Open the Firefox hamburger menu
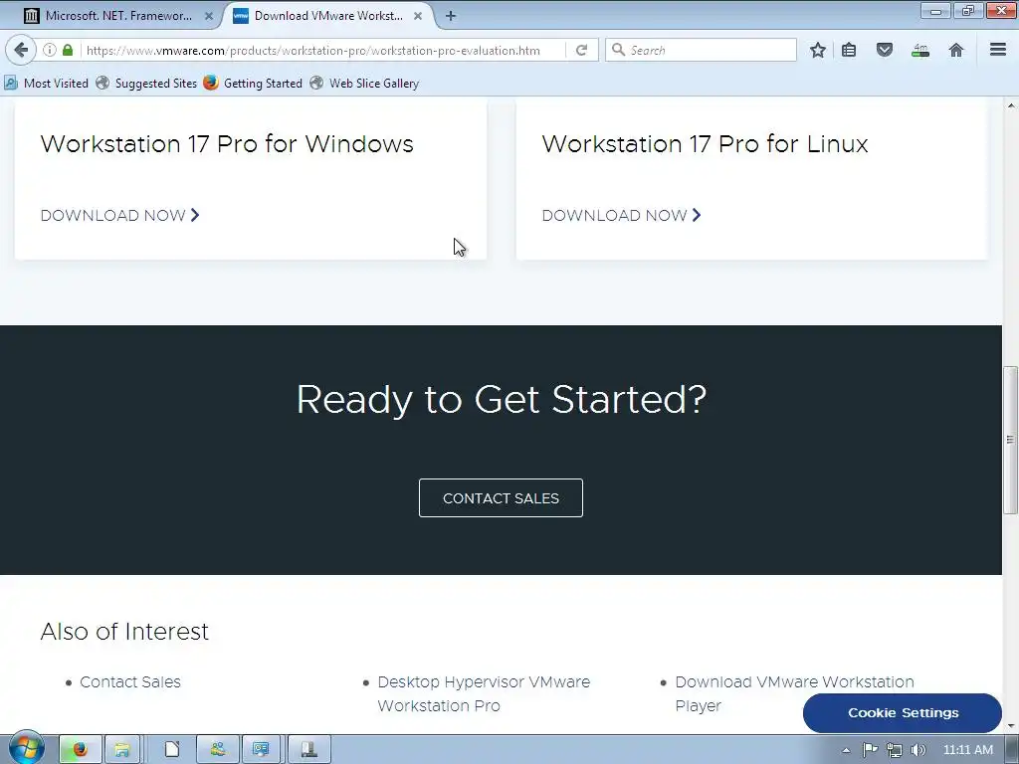This screenshot has width=1019, height=764. pyautogui.click(x=998, y=50)
